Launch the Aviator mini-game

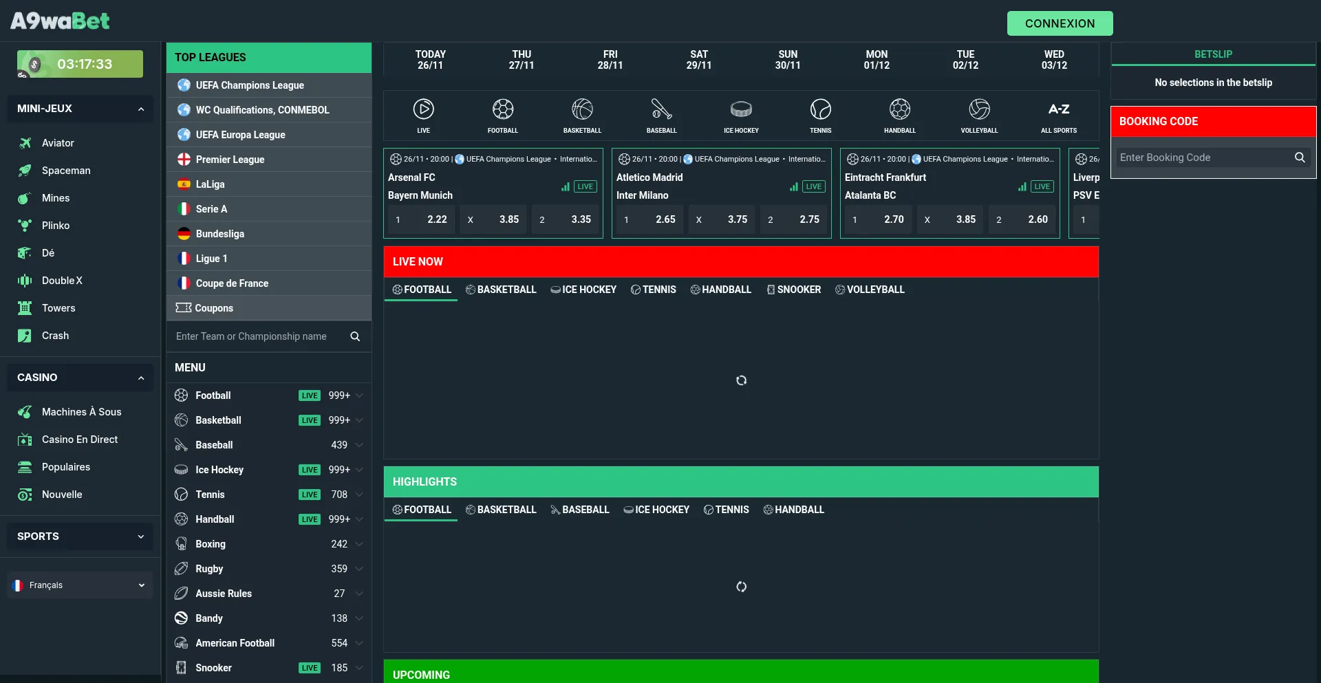[58, 143]
